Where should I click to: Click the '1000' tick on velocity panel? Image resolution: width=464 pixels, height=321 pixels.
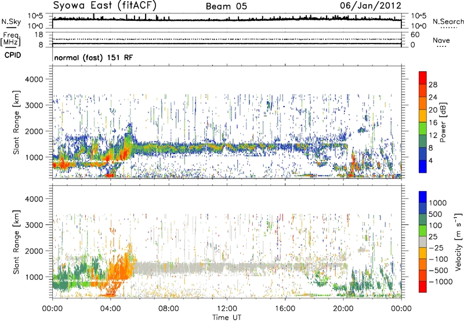click(34, 277)
